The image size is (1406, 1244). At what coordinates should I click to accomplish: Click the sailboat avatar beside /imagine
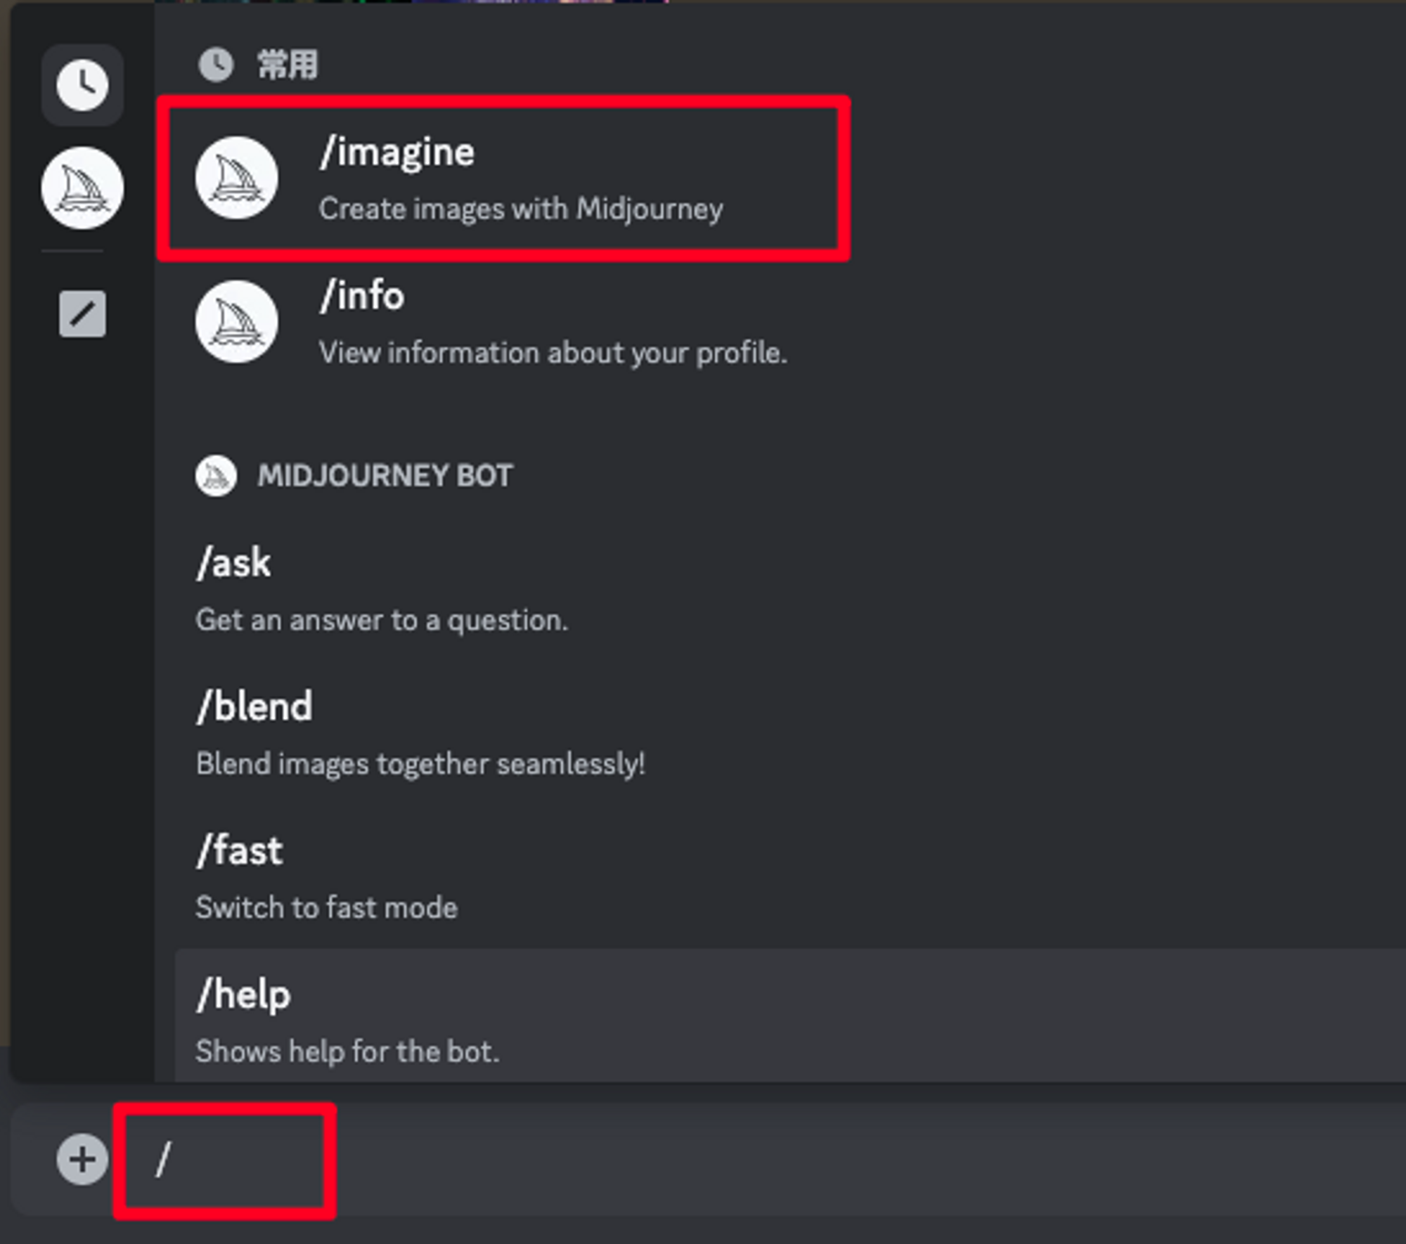(236, 178)
